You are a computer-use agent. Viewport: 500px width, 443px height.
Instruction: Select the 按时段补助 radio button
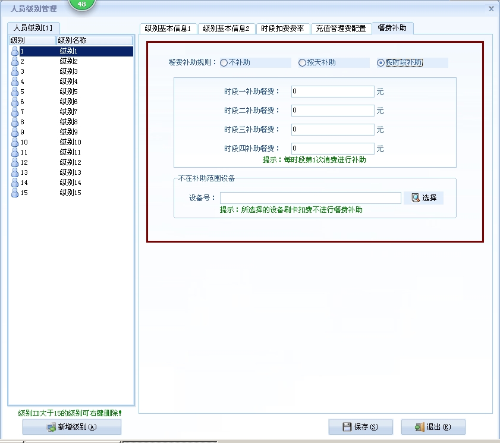coord(380,63)
